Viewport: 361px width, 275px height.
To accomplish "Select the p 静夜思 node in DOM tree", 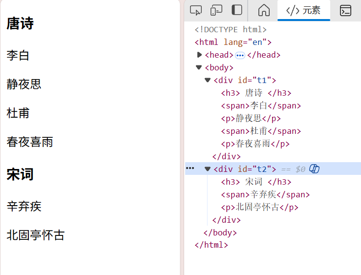I will [251, 119].
